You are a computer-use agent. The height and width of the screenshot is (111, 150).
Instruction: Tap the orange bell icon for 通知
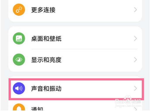point(19,107)
